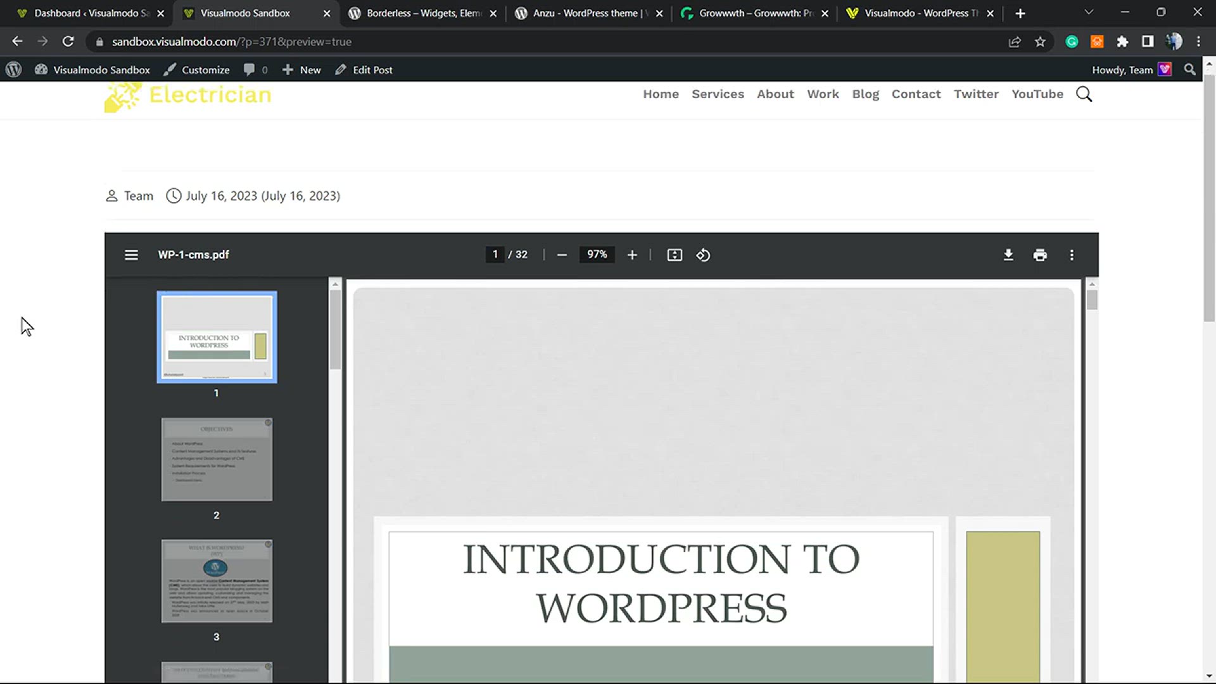Zoom out PDF with minus icon
The height and width of the screenshot is (684, 1216).
pos(562,255)
